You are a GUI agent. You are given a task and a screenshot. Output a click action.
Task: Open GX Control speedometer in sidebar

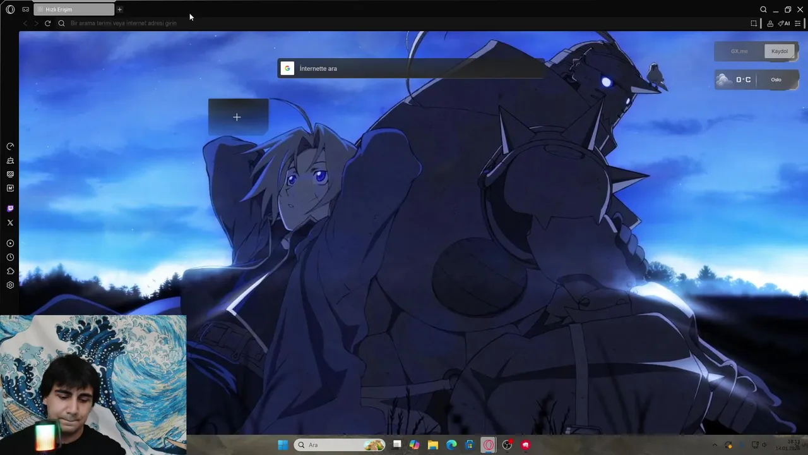point(10,146)
